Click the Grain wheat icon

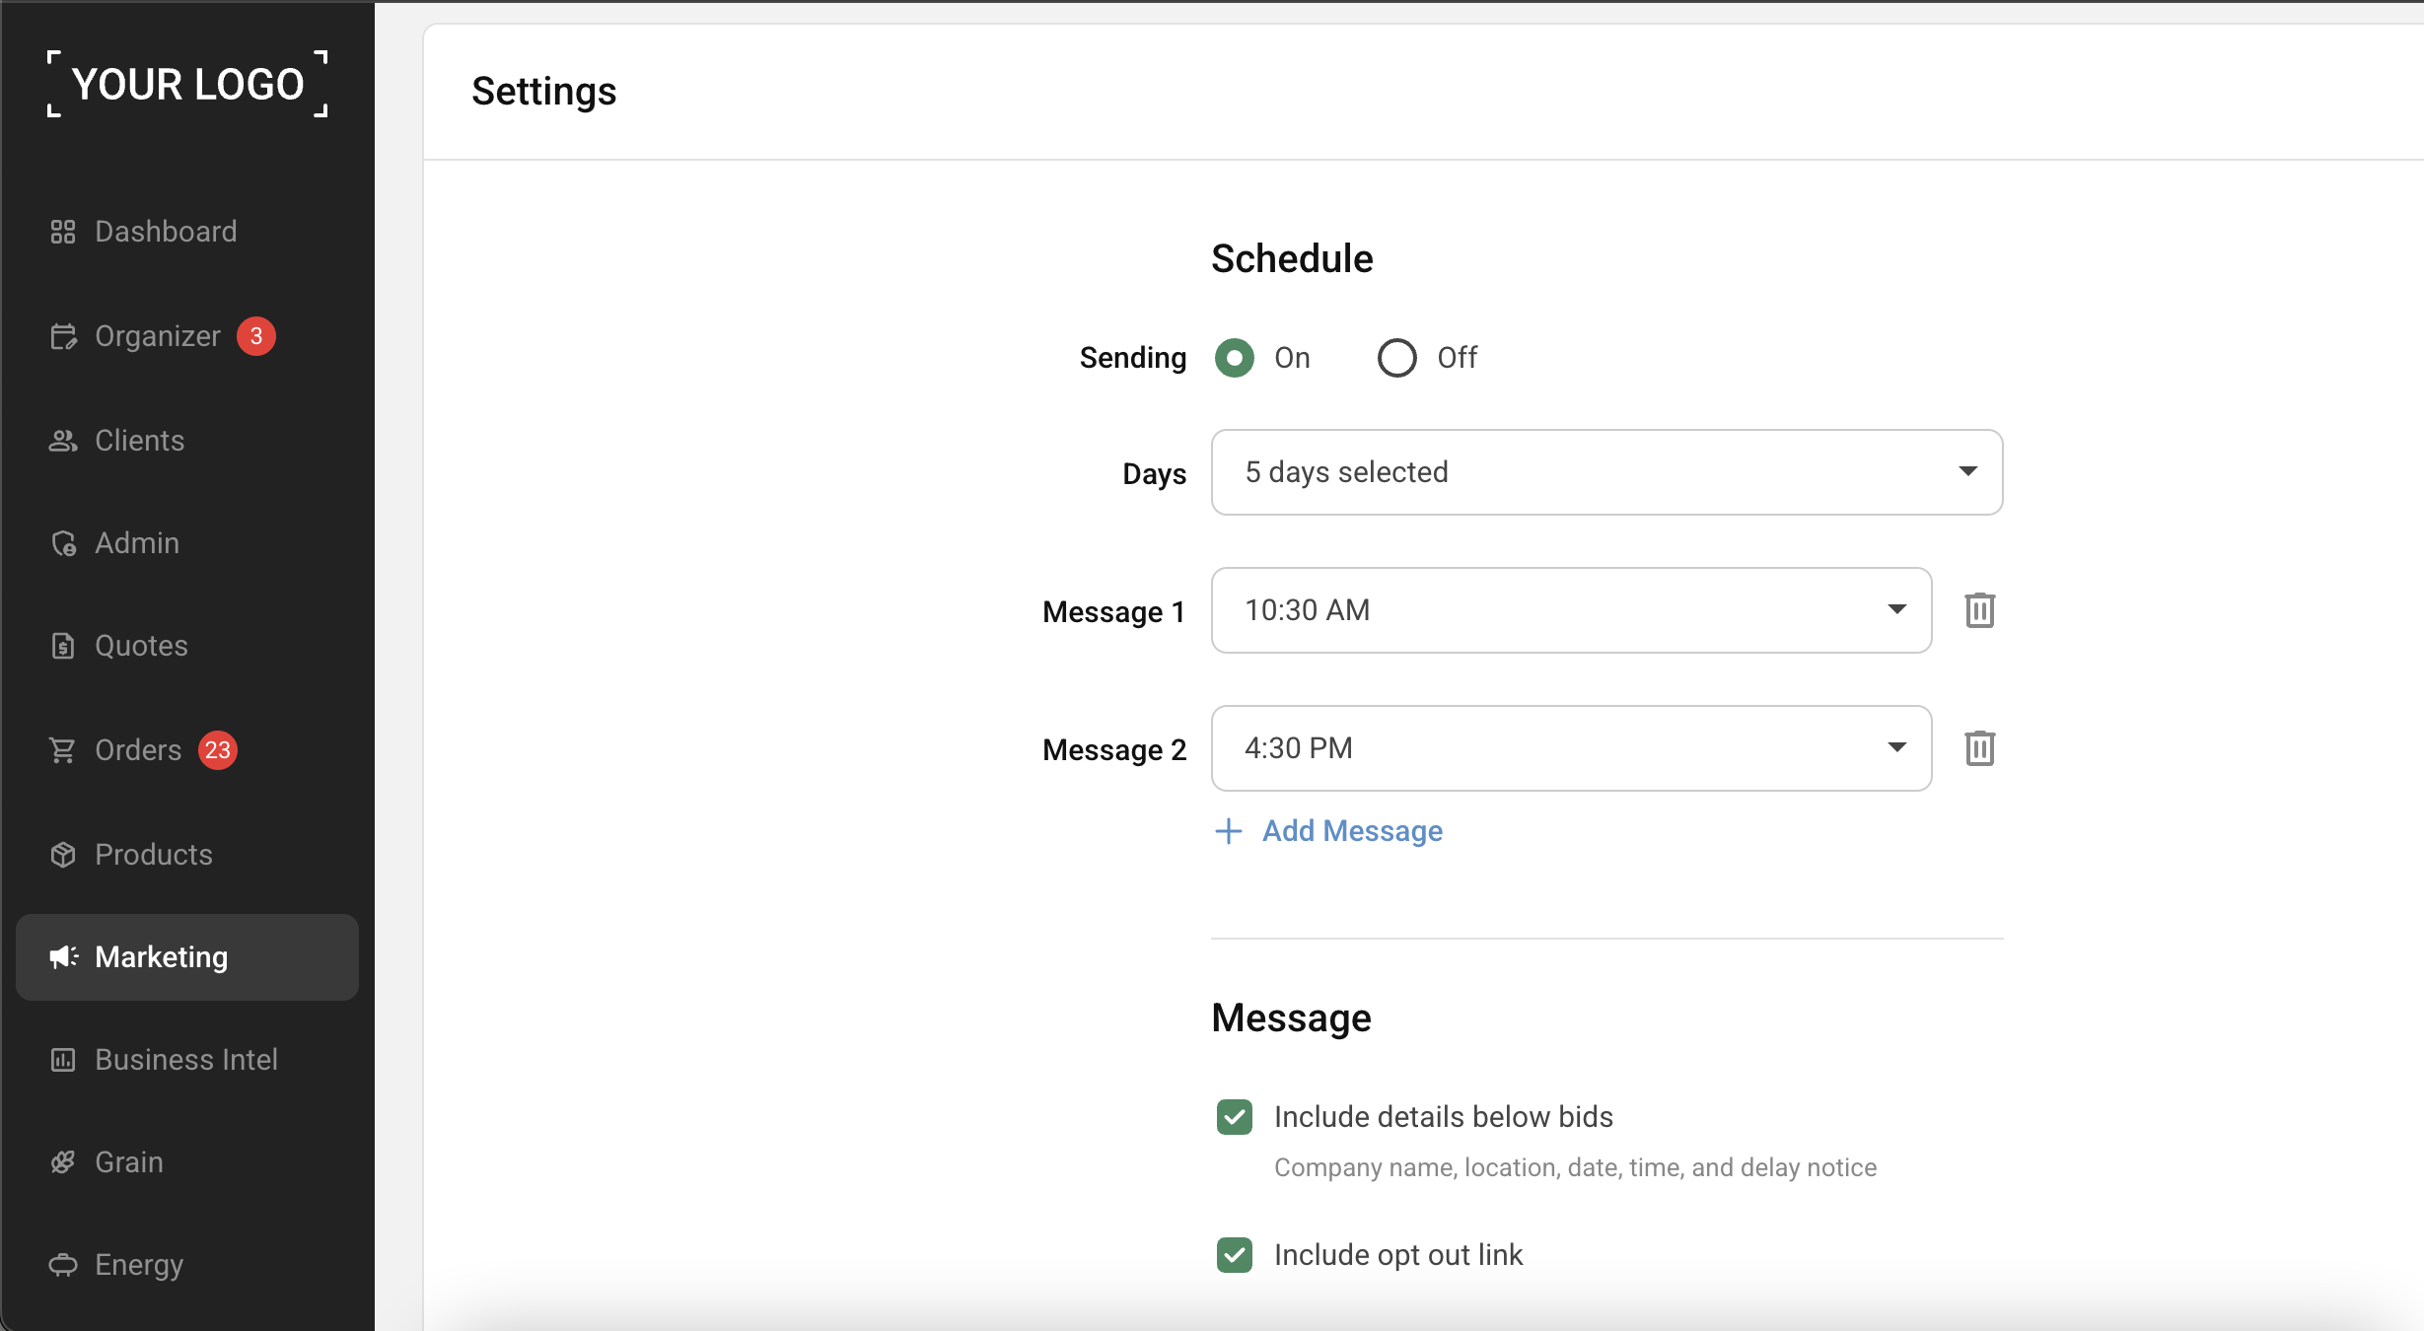63,1162
